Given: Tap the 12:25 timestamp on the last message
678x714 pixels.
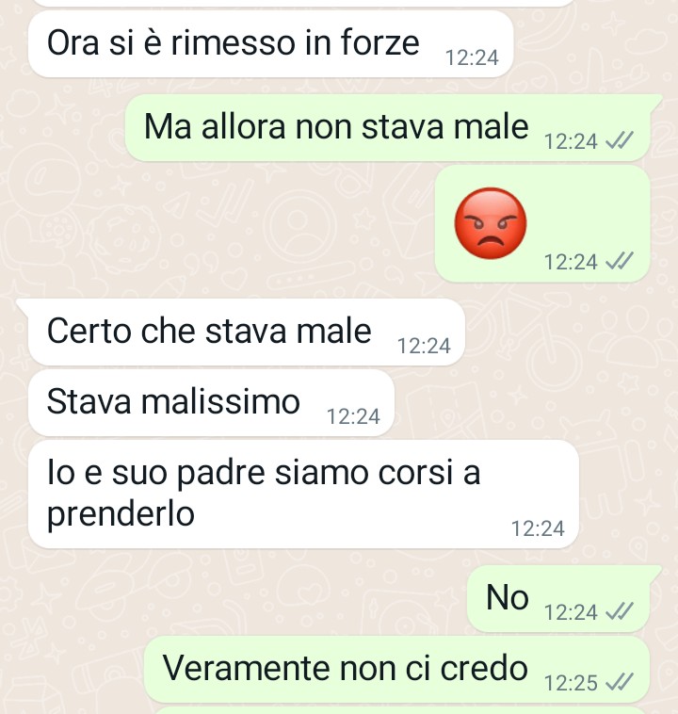Looking at the screenshot, I should pyautogui.click(x=571, y=683).
